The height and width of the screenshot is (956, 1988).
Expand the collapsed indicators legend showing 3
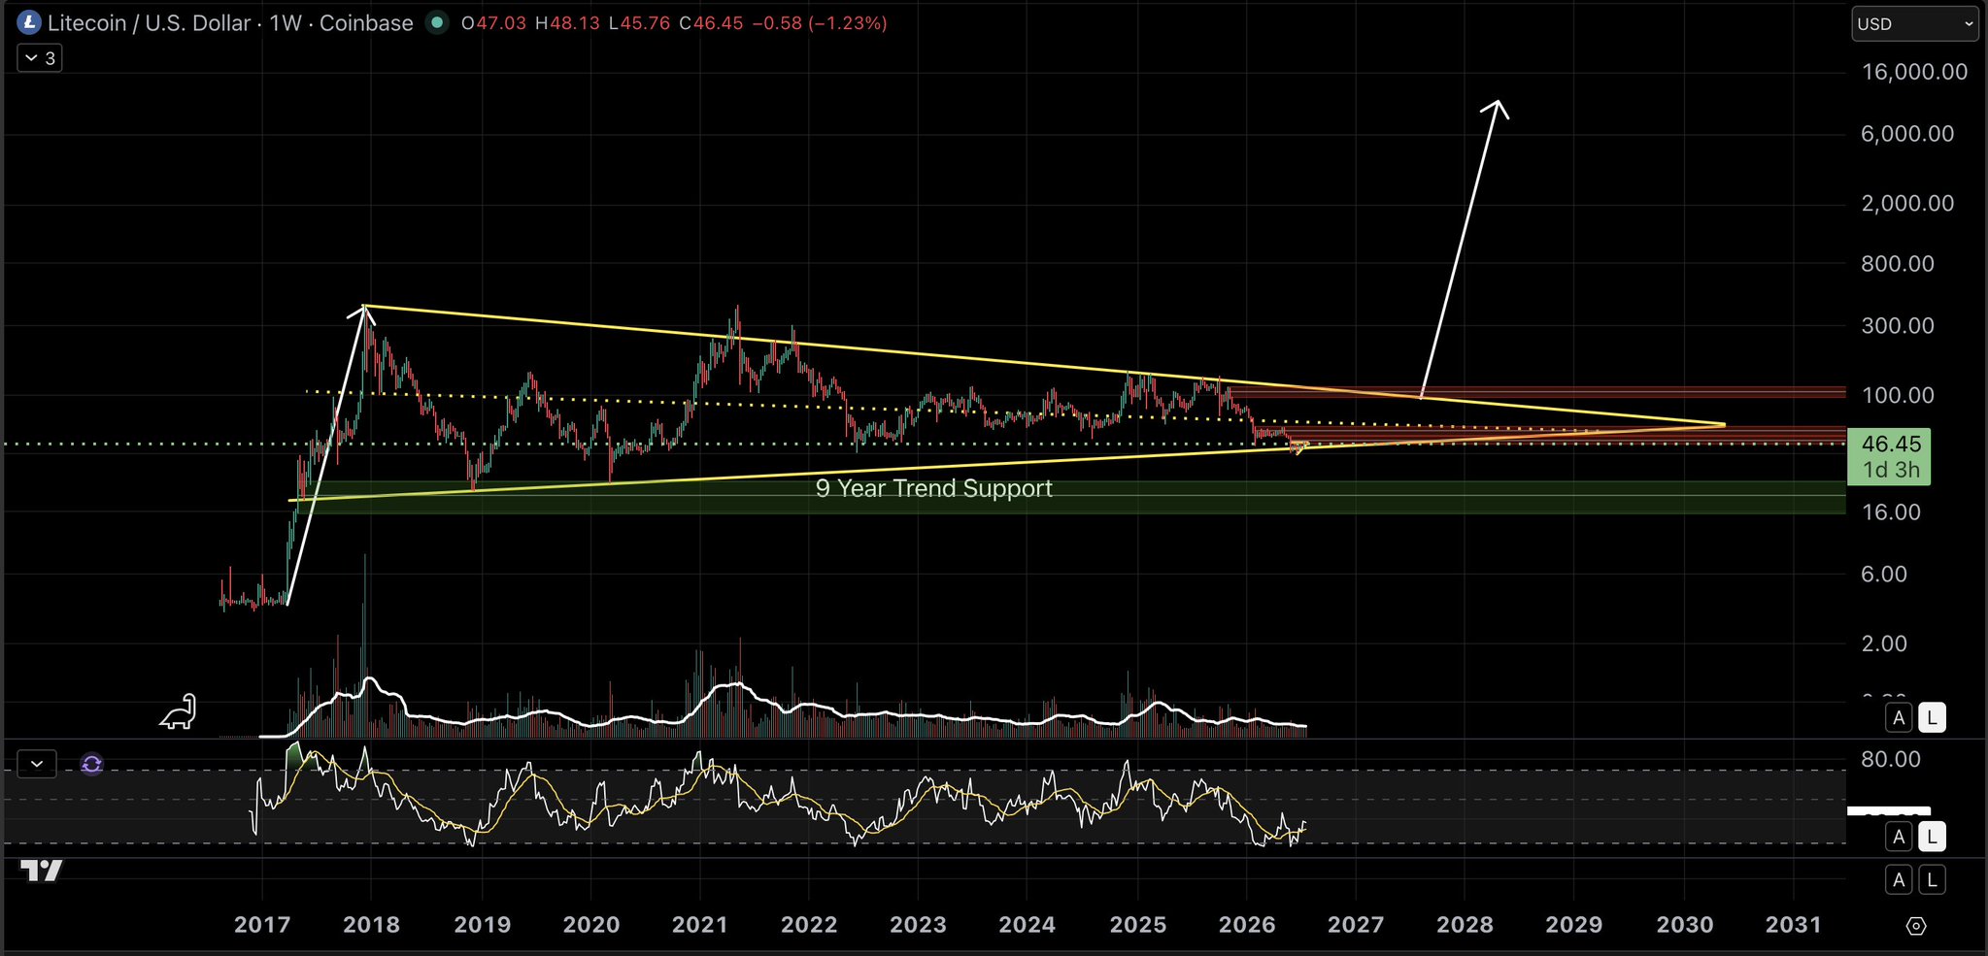coord(40,58)
